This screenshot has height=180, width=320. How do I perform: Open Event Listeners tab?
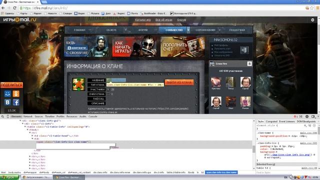(287, 121)
